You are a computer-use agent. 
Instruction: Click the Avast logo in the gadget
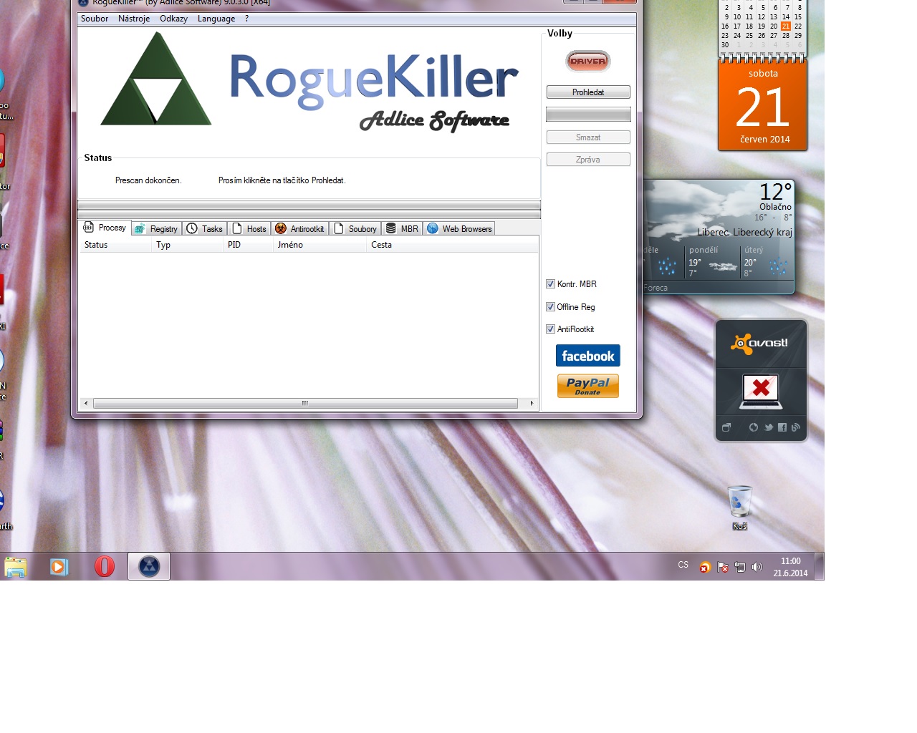coord(759,344)
